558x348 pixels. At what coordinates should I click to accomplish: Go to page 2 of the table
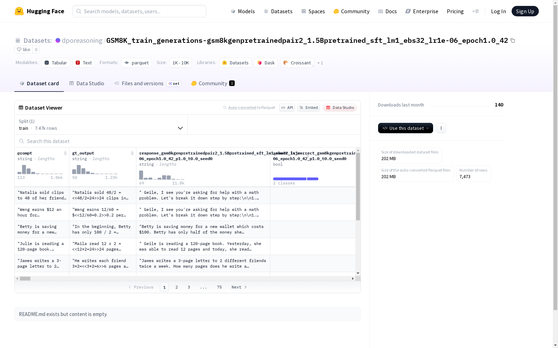coord(177,287)
